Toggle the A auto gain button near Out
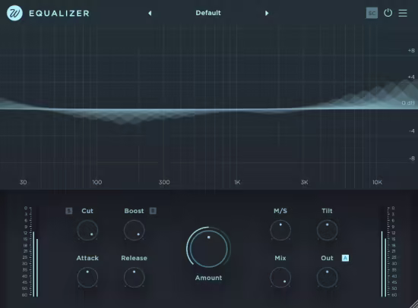 tap(345, 258)
